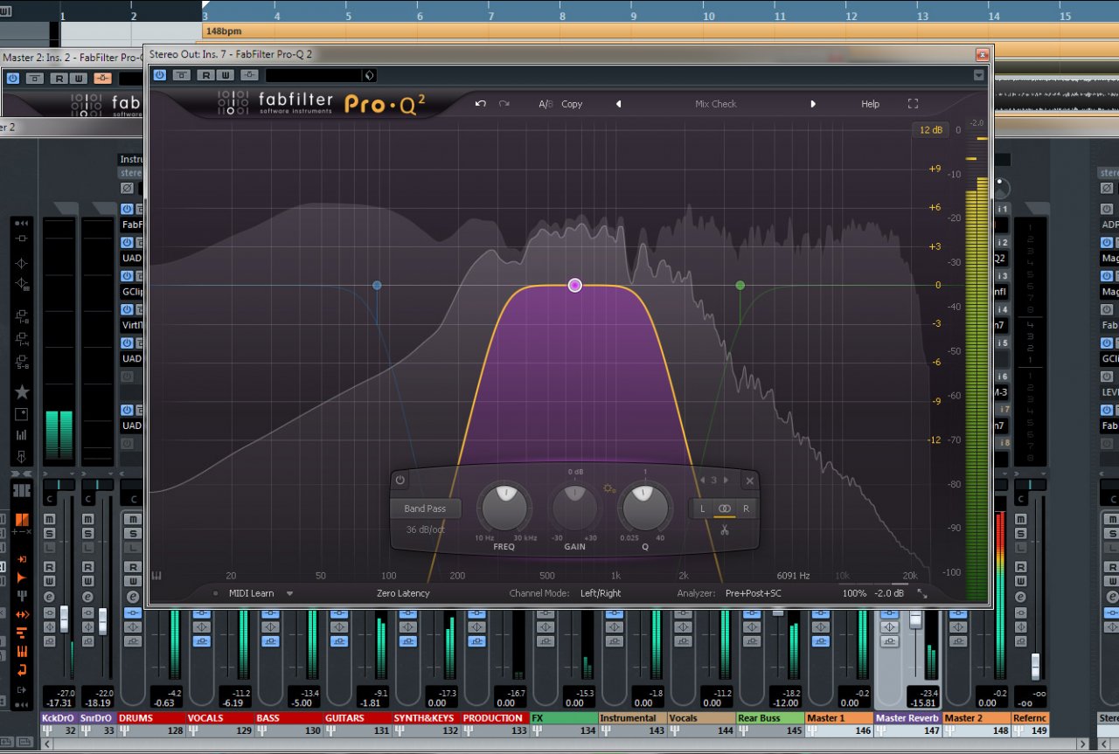The image size is (1119, 754).
Task: Click the FREQ knob
Action: 504,508
